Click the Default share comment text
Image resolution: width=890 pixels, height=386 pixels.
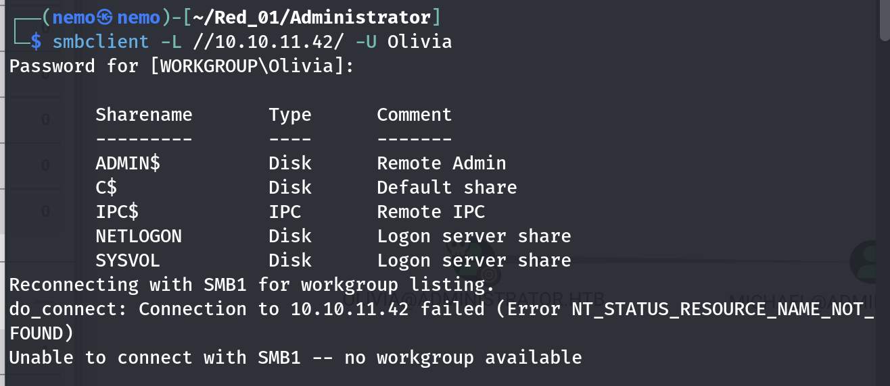pyautogui.click(x=446, y=188)
